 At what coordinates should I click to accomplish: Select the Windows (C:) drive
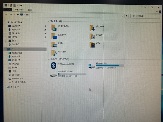tap(90, 66)
